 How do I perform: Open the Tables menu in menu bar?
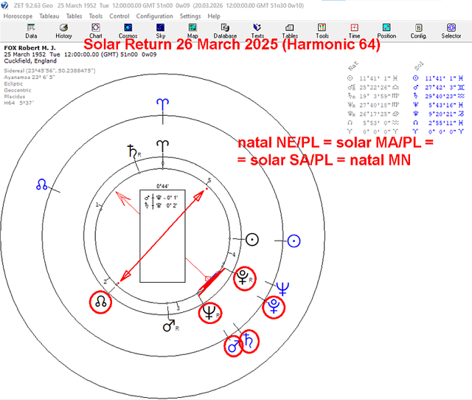coord(74,16)
